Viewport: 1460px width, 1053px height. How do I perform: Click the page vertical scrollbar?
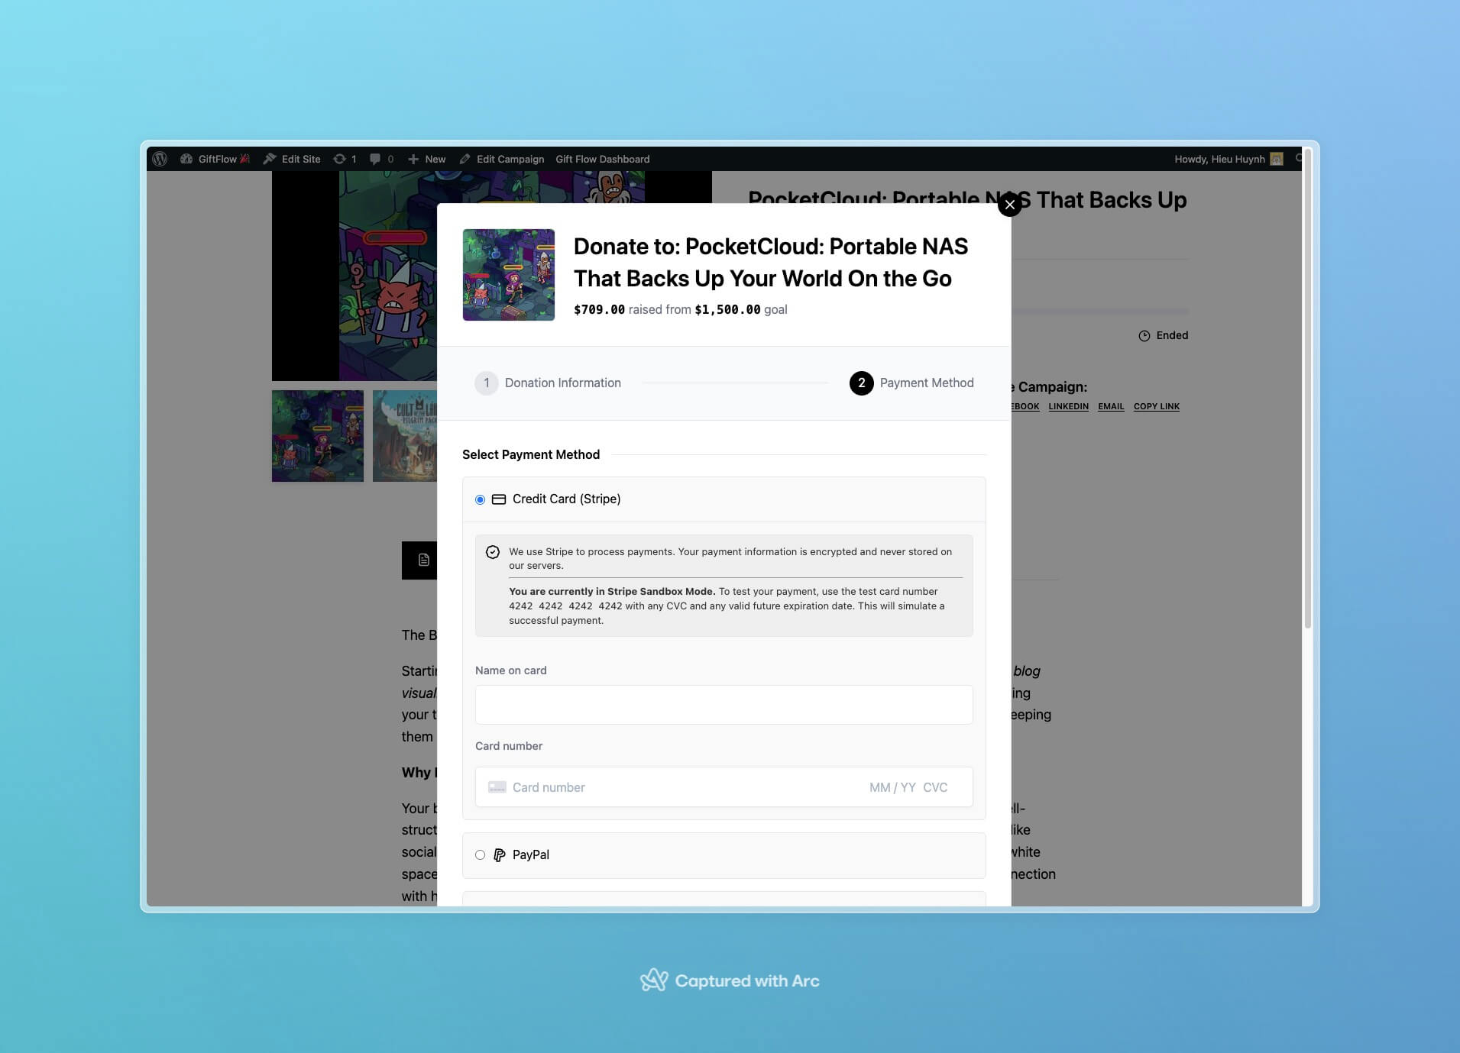pos(1307,389)
